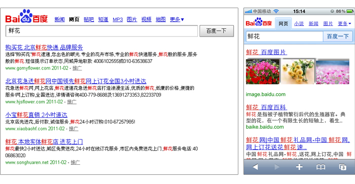Click the www.xiaobaohf.com green URL

pyautogui.click(x=26, y=129)
